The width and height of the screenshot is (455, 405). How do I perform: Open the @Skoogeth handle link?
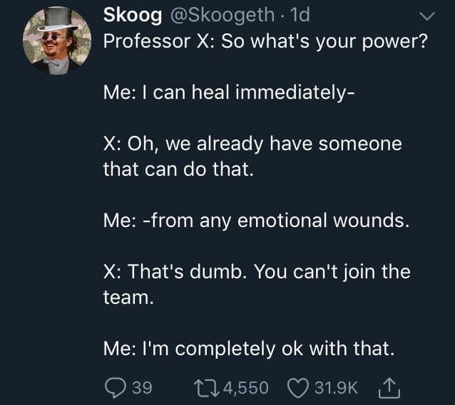(x=223, y=15)
